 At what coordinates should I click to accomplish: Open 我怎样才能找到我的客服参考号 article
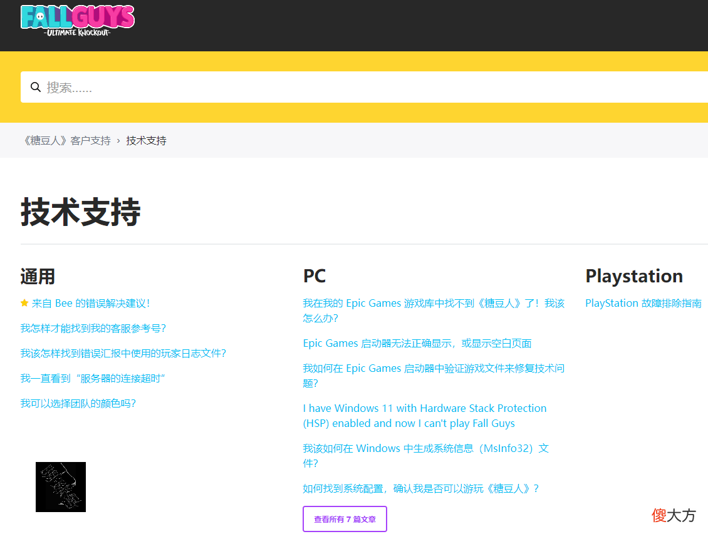[x=93, y=329]
